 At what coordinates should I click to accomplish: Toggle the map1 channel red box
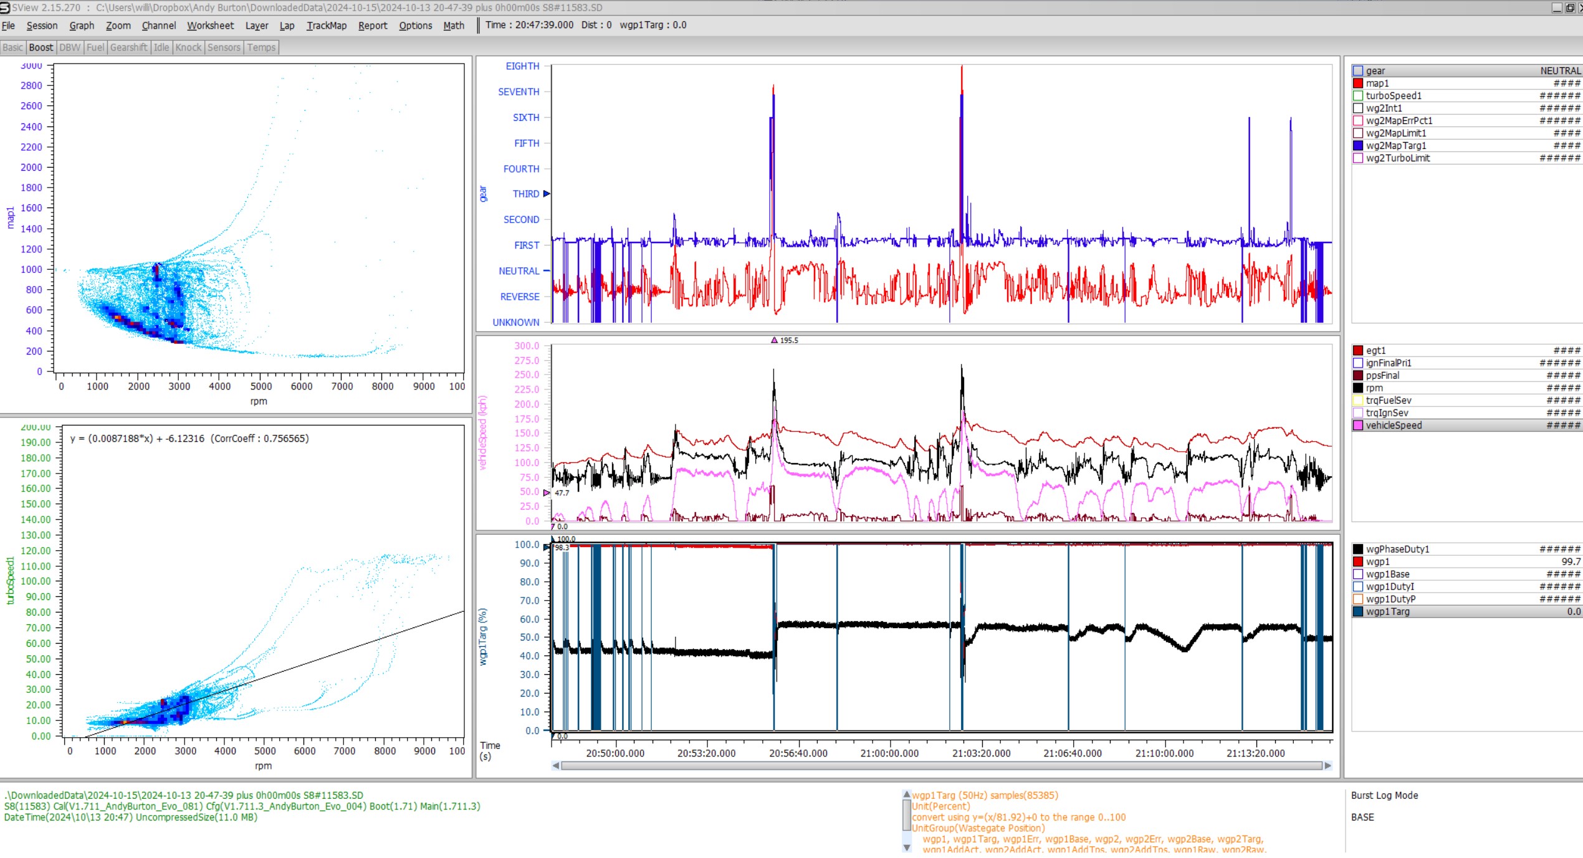(x=1358, y=83)
